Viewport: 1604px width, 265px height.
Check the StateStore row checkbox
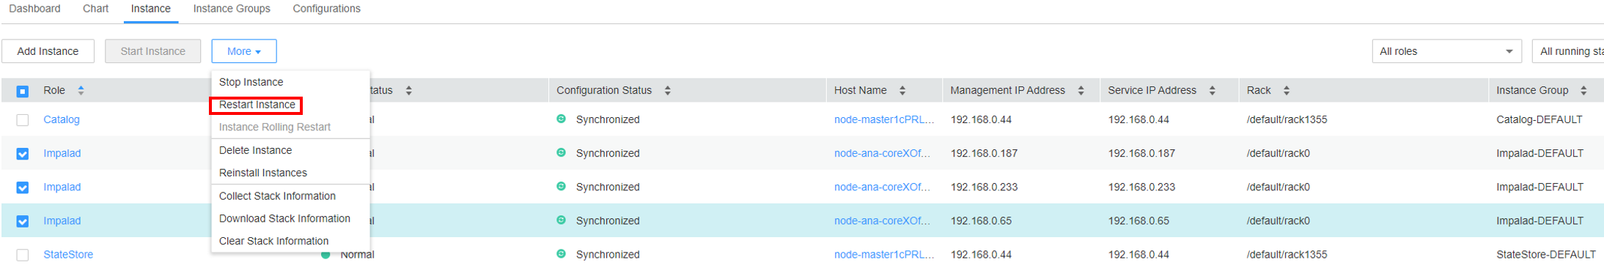(23, 255)
